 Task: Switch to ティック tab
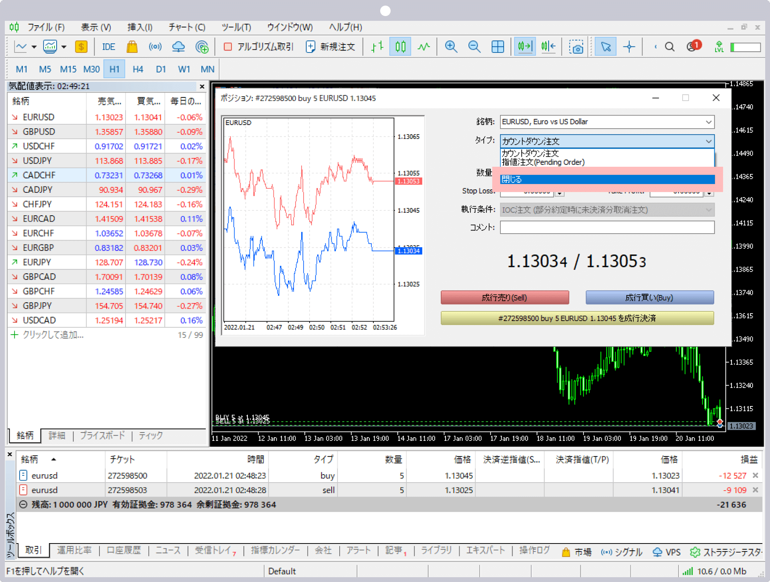click(151, 436)
